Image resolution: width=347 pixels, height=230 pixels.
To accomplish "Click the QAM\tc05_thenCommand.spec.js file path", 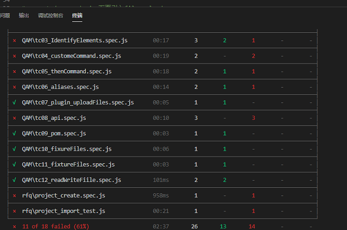I will (x=67, y=71).
